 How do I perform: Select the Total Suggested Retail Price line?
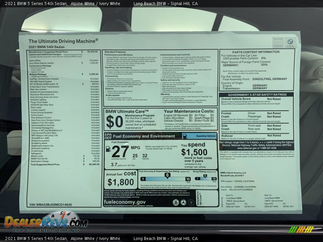tap(65, 164)
